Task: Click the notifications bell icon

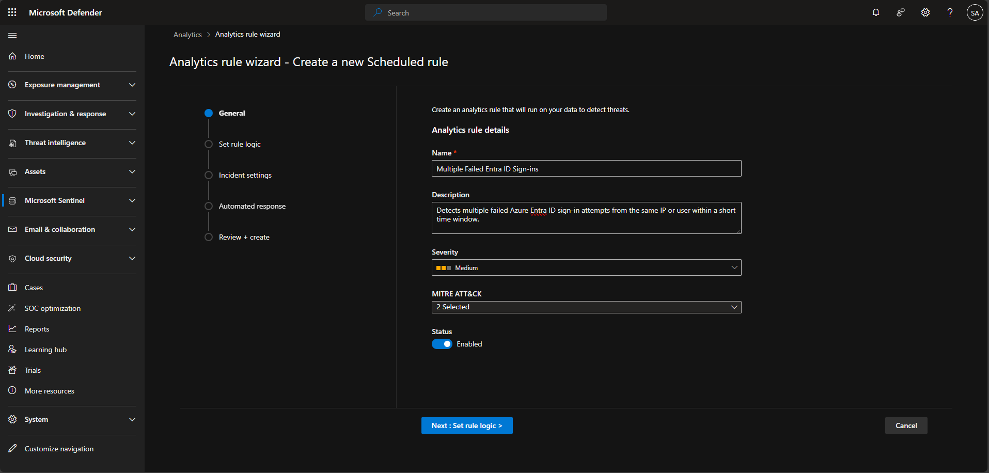Action: pos(876,12)
